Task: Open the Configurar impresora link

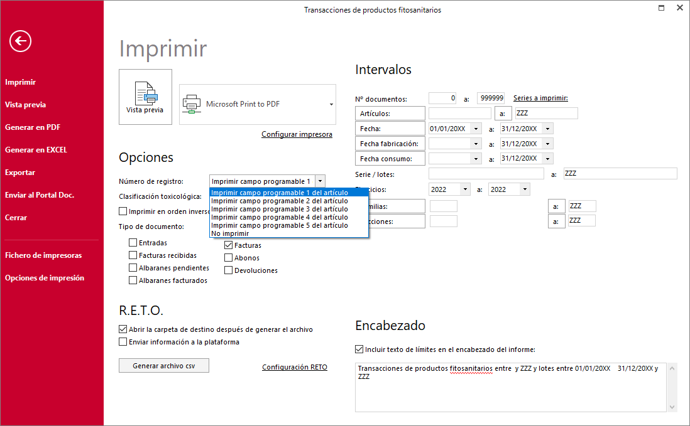Action: (x=297, y=134)
